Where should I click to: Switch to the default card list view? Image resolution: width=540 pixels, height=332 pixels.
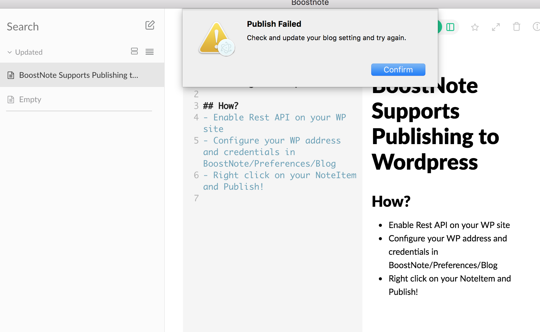(x=134, y=51)
